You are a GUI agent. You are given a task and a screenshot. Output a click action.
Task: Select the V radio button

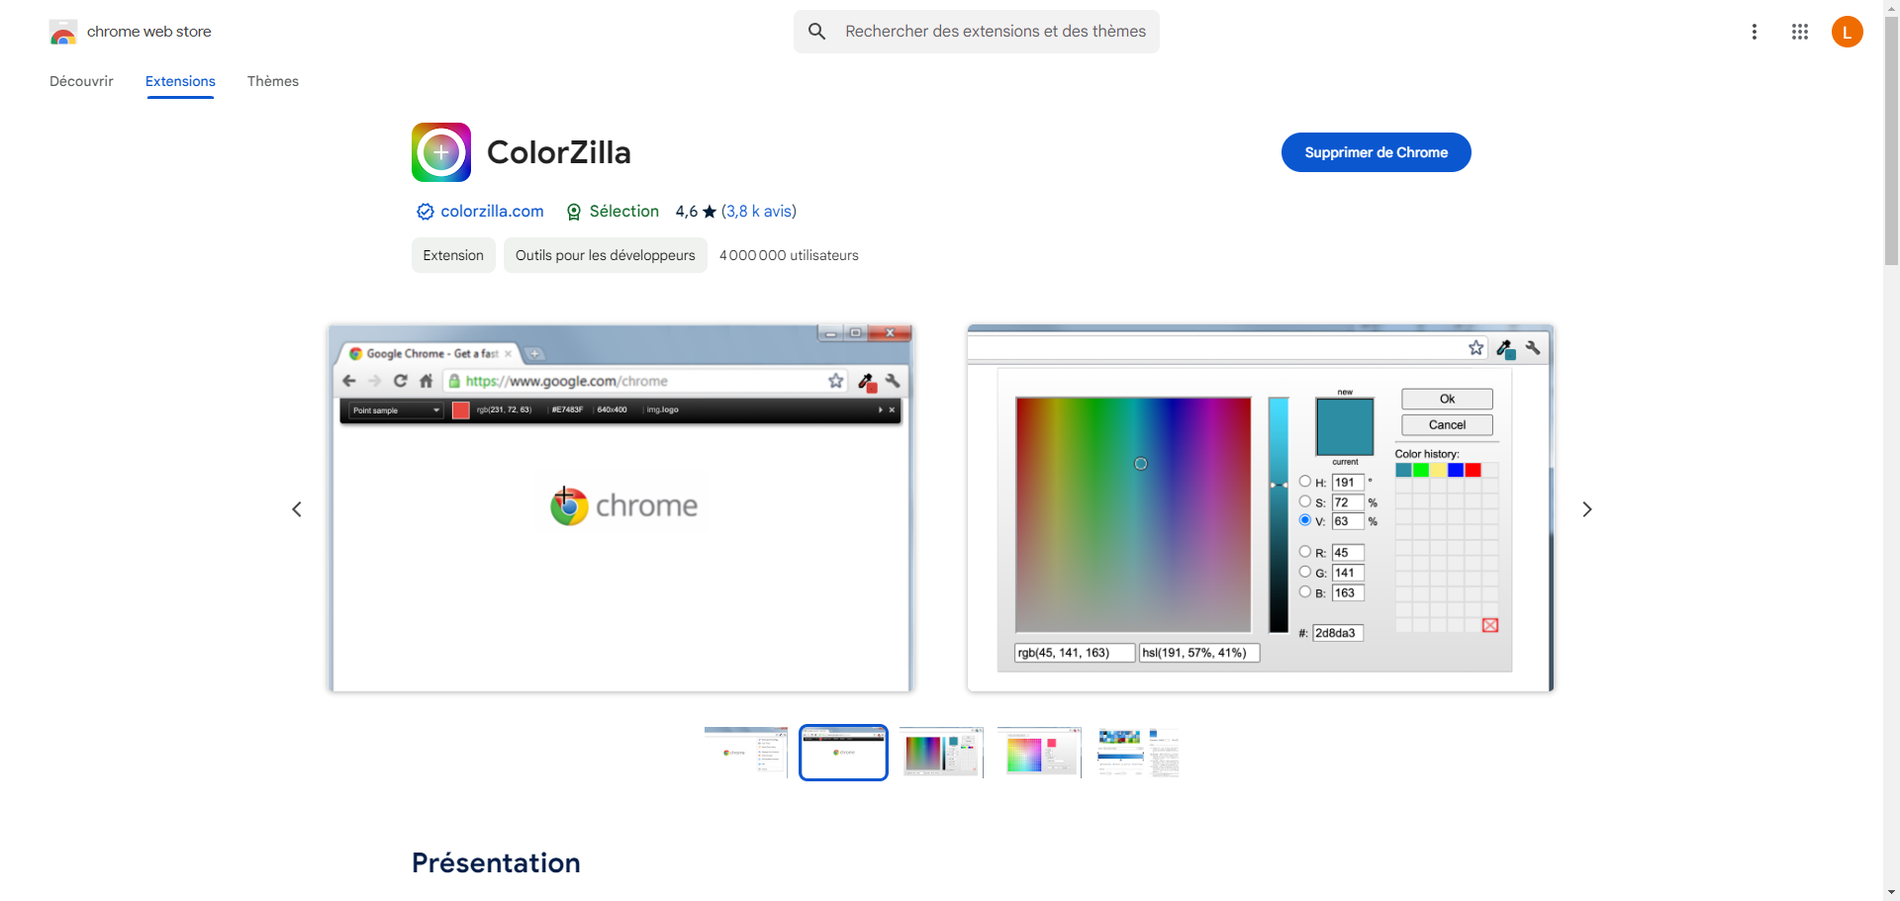click(x=1305, y=520)
